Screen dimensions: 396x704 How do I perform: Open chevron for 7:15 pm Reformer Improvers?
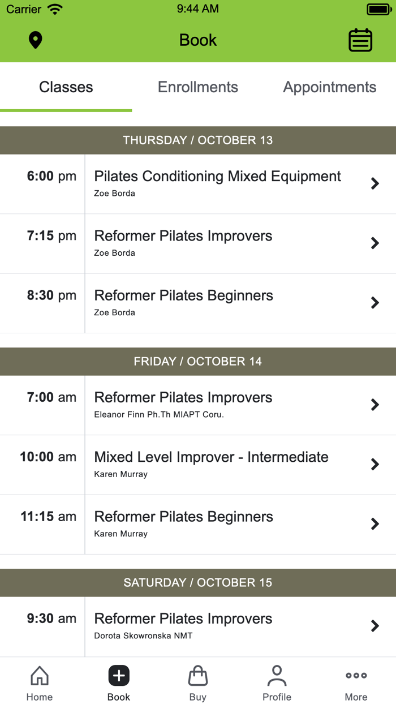[x=375, y=243]
